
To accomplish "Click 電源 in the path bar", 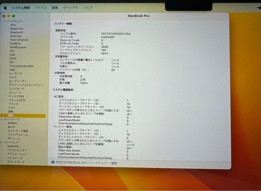I will [x=114, y=163].
